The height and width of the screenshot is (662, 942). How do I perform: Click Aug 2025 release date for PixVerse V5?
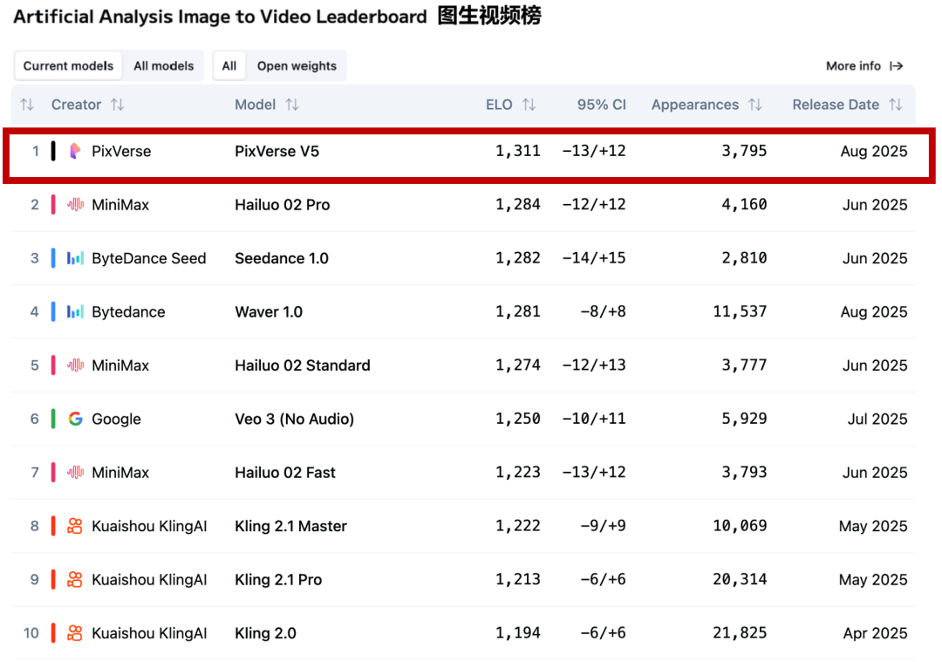click(x=874, y=152)
